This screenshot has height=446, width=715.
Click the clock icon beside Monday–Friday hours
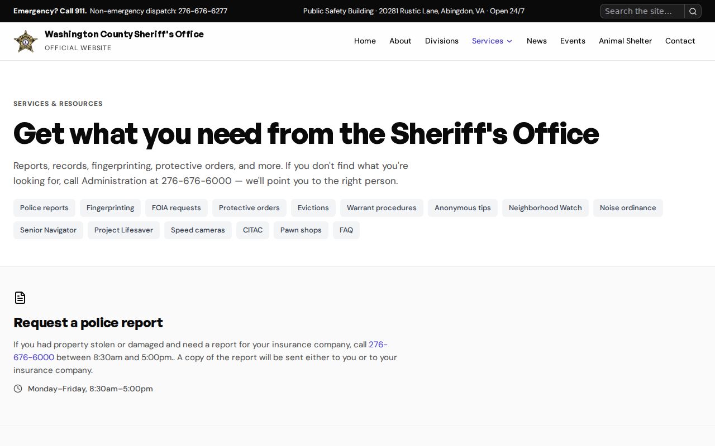click(x=18, y=389)
